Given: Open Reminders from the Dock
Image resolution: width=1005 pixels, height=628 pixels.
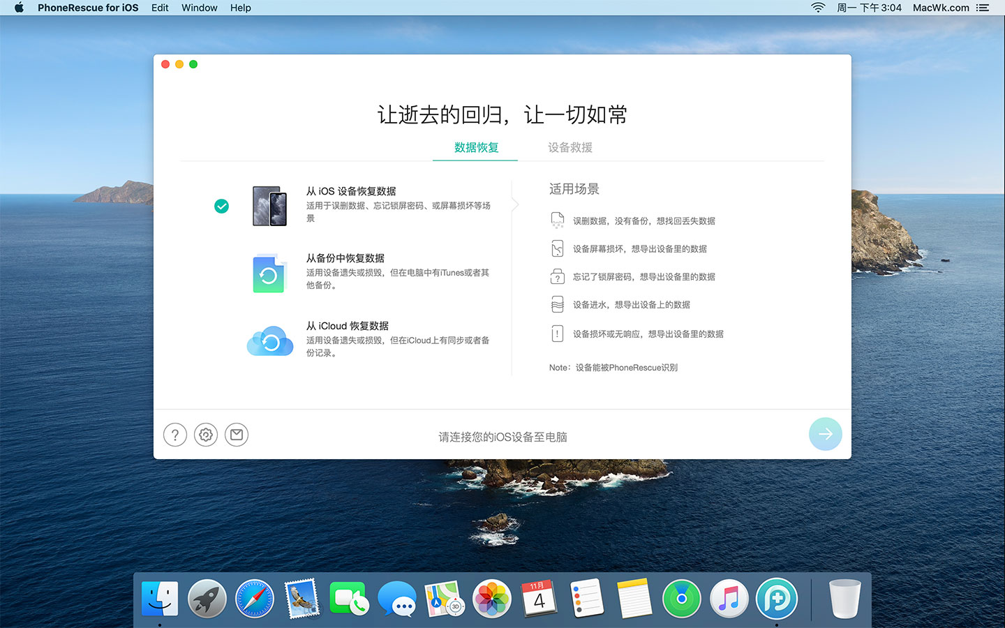Looking at the screenshot, I should click(x=587, y=599).
